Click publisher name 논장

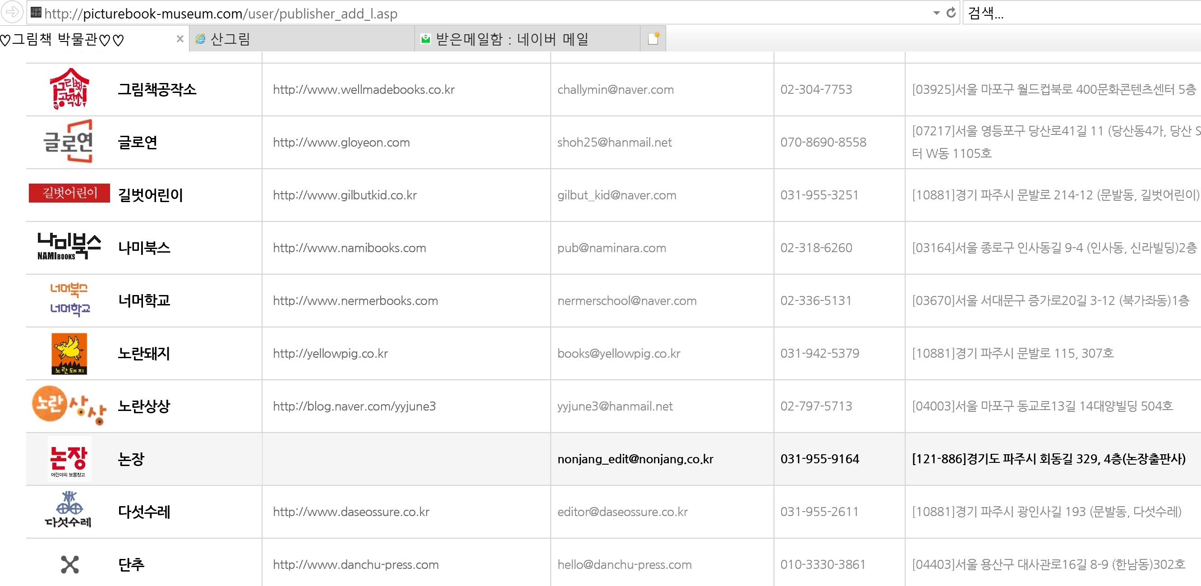coord(131,459)
